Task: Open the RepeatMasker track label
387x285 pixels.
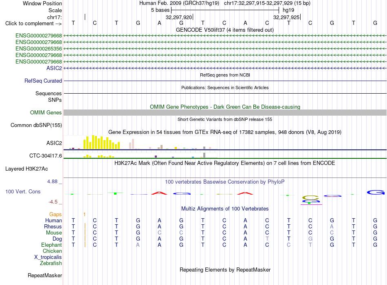Action: coord(45,275)
